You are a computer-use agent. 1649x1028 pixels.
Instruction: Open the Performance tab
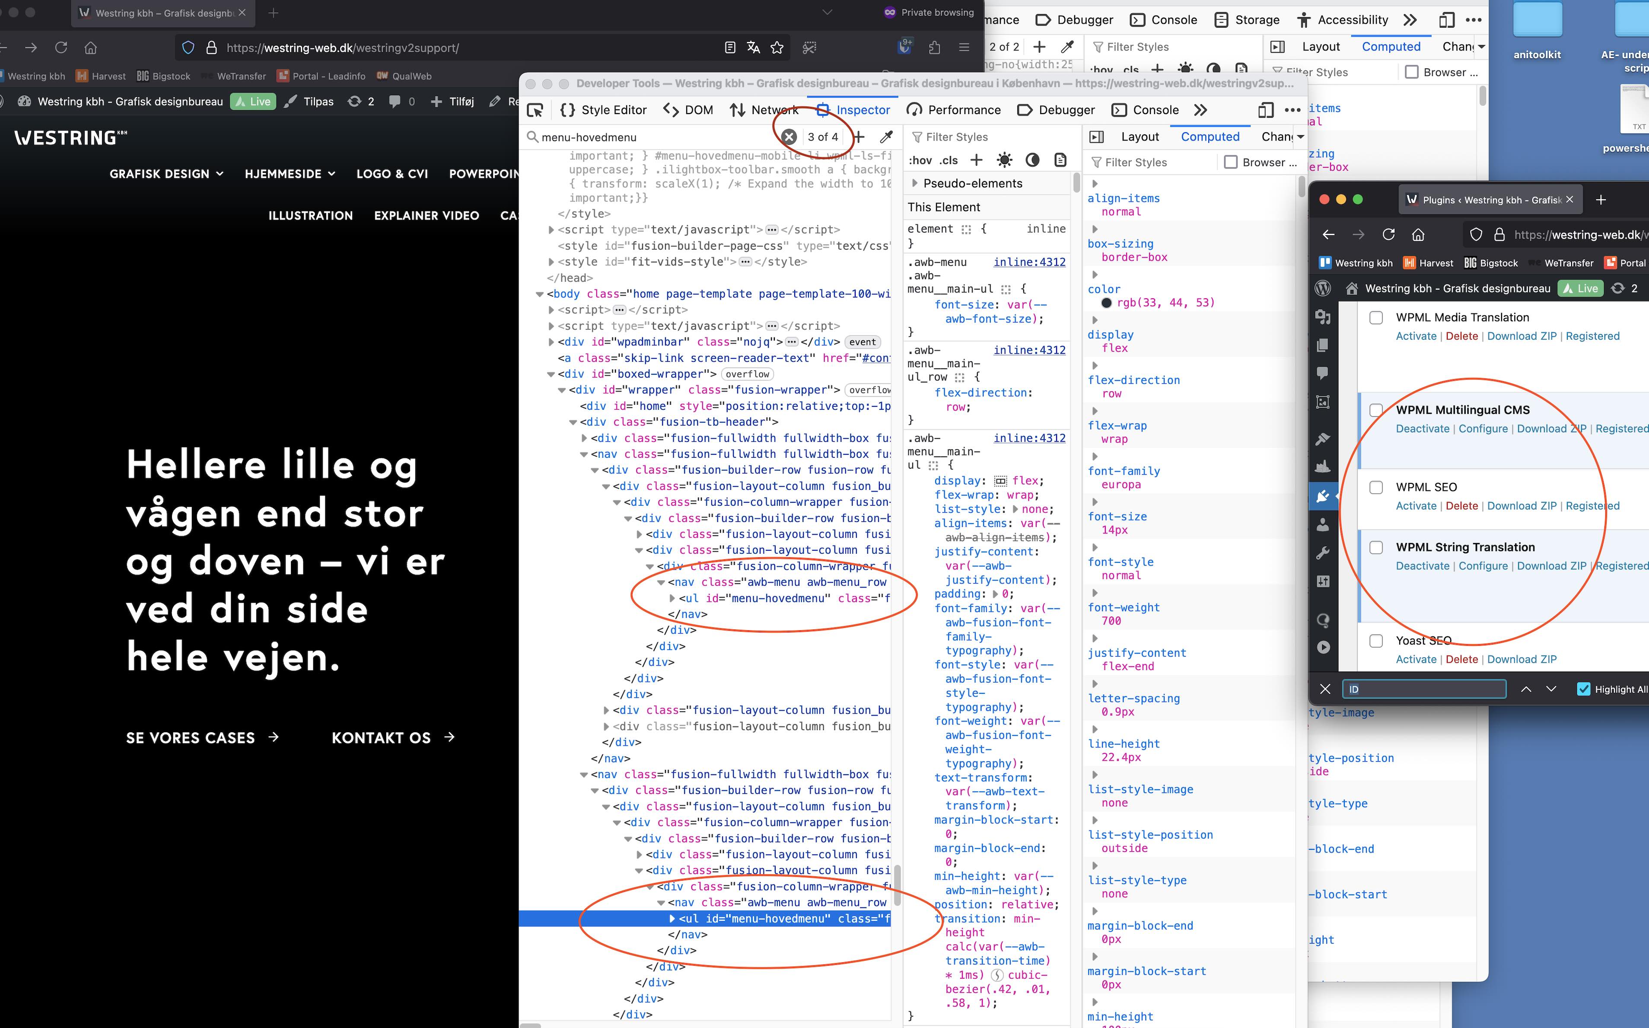click(954, 110)
